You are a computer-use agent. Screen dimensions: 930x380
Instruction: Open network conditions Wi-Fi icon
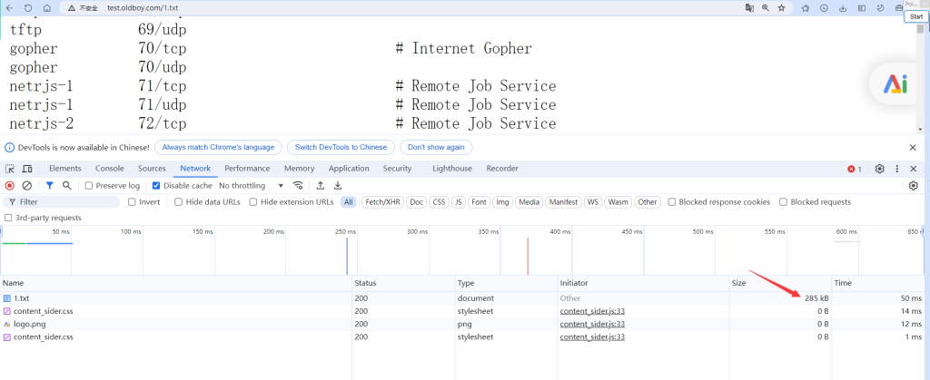(297, 185)
